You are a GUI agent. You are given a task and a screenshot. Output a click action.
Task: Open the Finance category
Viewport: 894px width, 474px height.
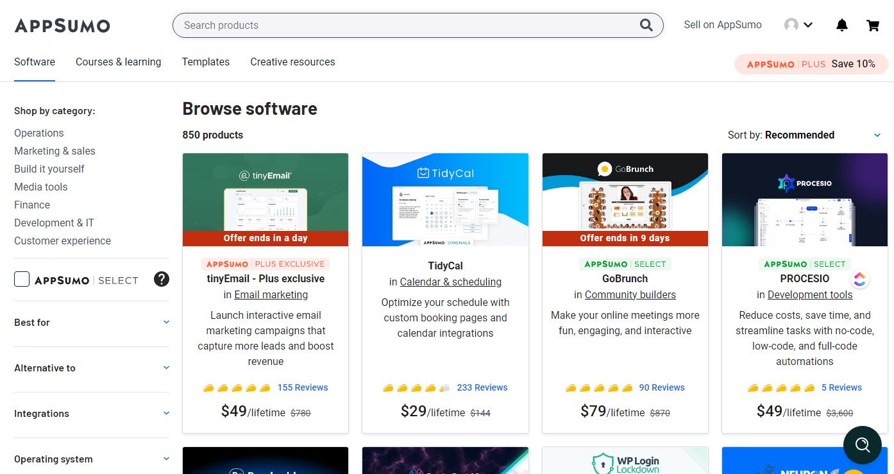[x=32, y=205]
